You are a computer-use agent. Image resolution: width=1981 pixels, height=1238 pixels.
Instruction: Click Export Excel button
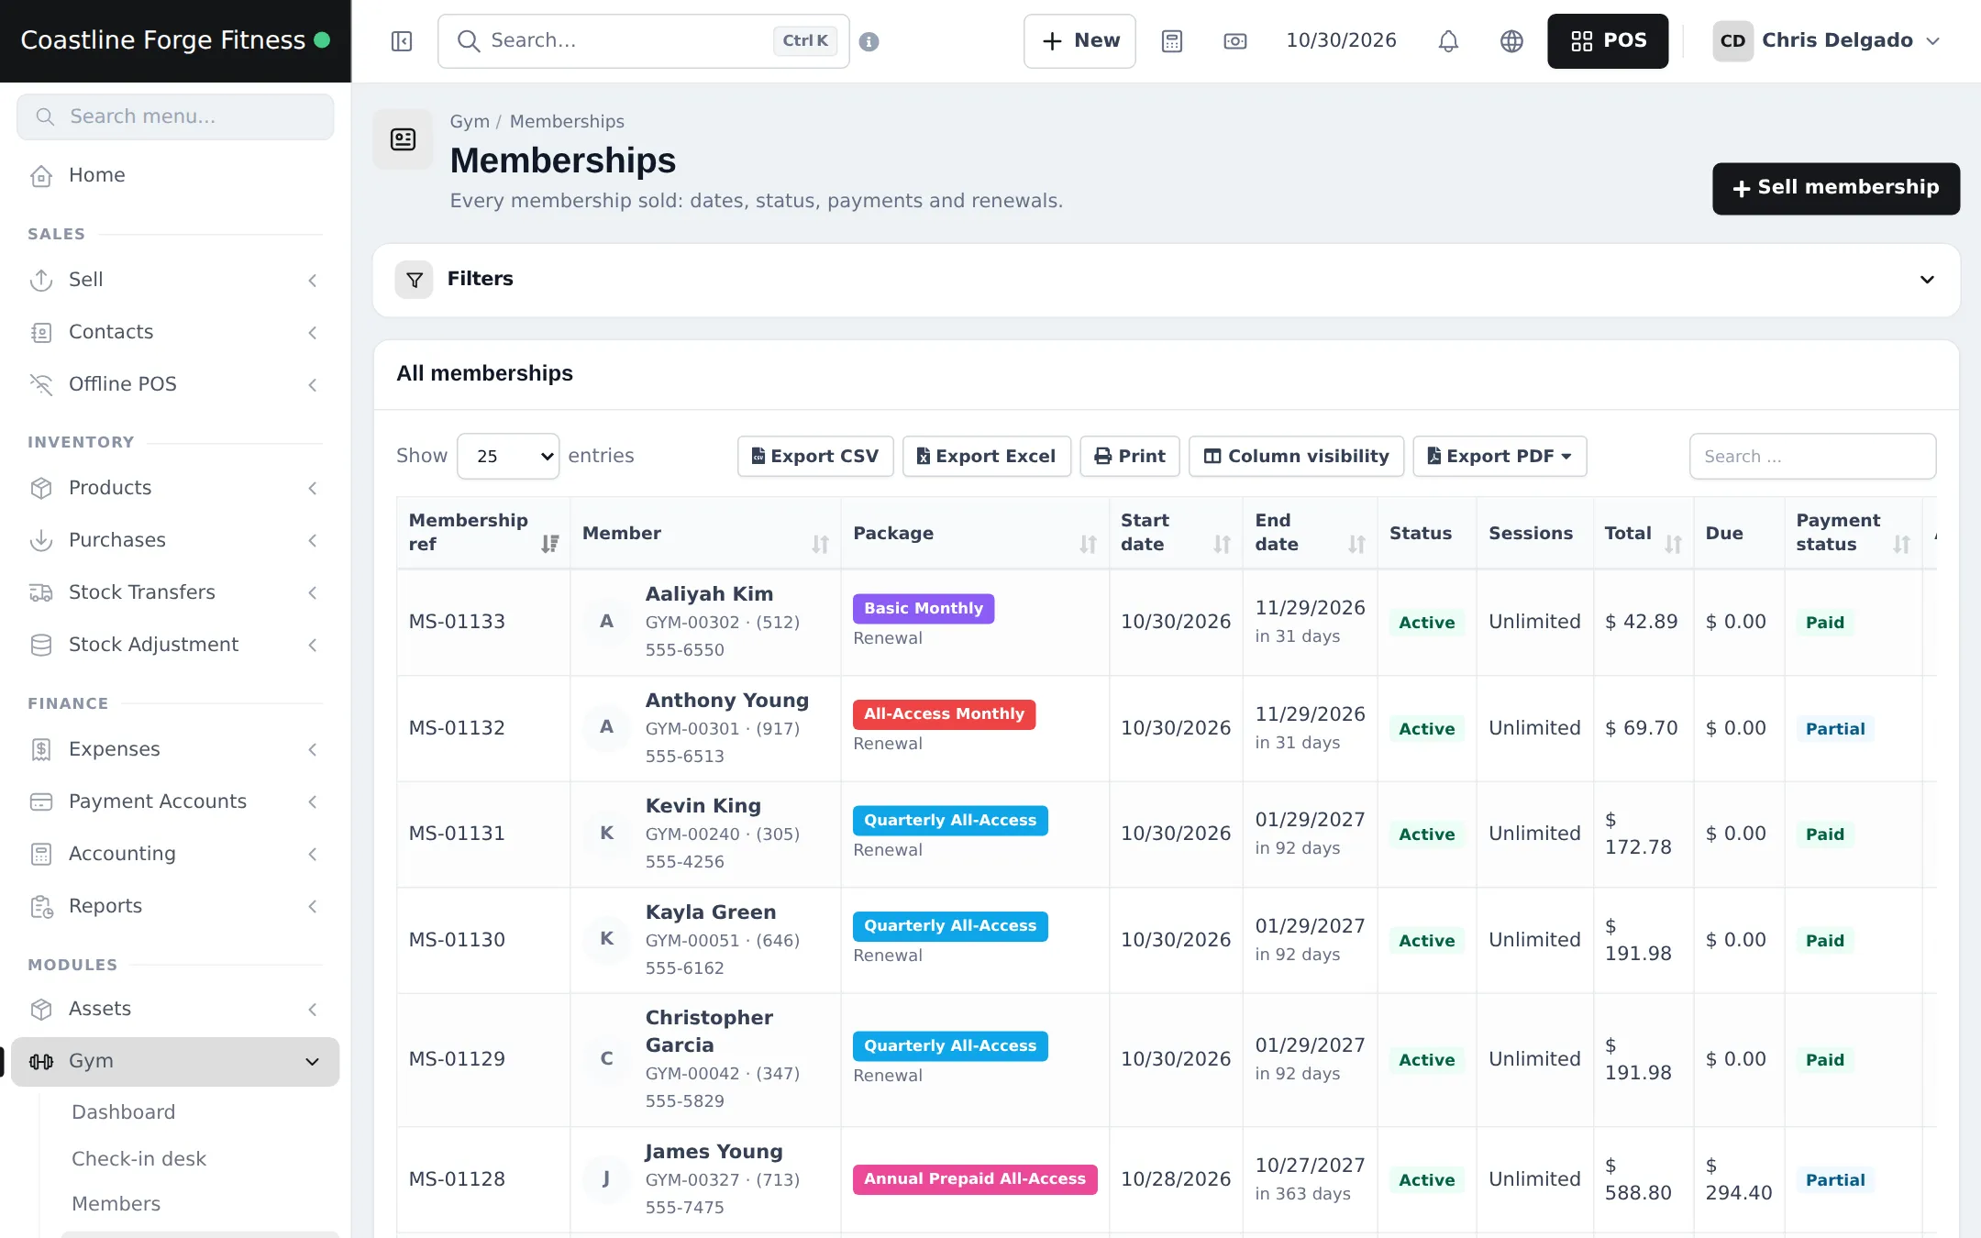click(987, 456)
